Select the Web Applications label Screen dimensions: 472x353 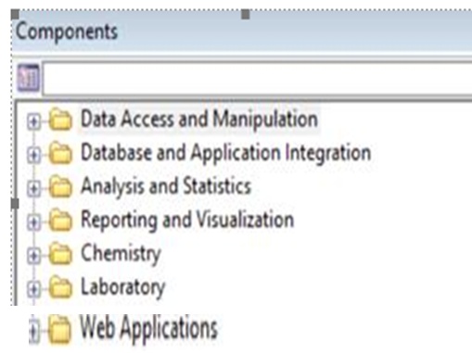pyautogui.click(x=148, y=329)
